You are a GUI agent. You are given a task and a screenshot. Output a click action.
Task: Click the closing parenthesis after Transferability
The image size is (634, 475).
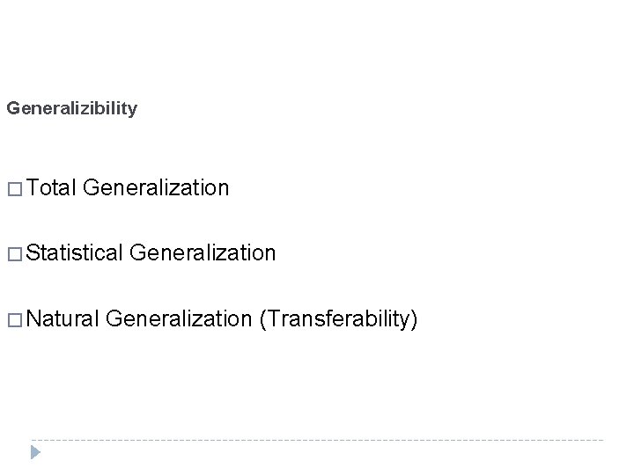click(414, 319)
